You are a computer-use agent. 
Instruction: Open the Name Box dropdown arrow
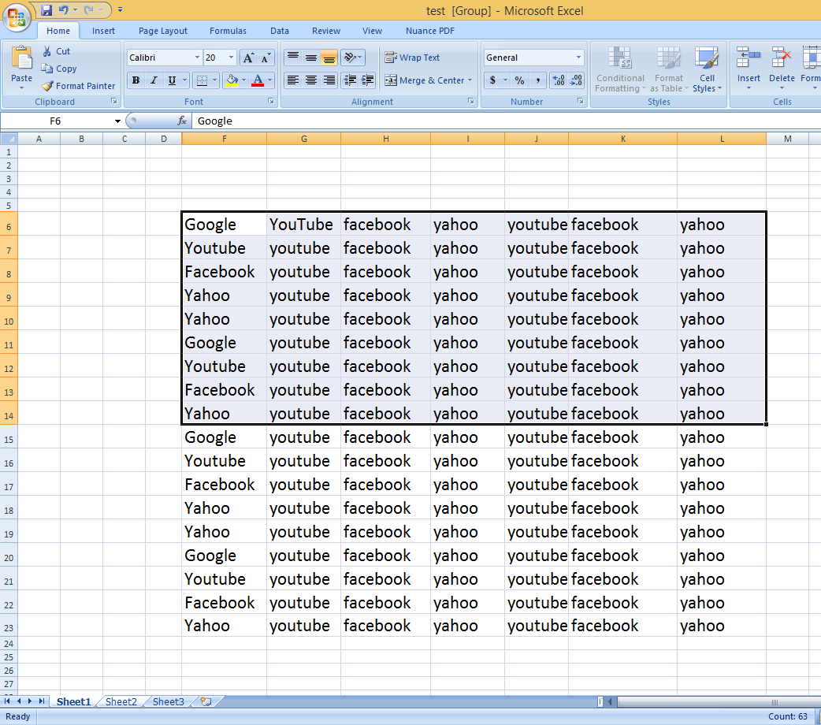pos(117,121)
